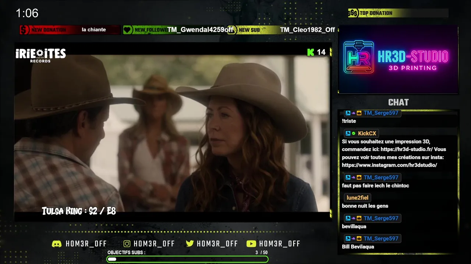
Task: Click the blue badge above "!triste" message
Action: 348,113
